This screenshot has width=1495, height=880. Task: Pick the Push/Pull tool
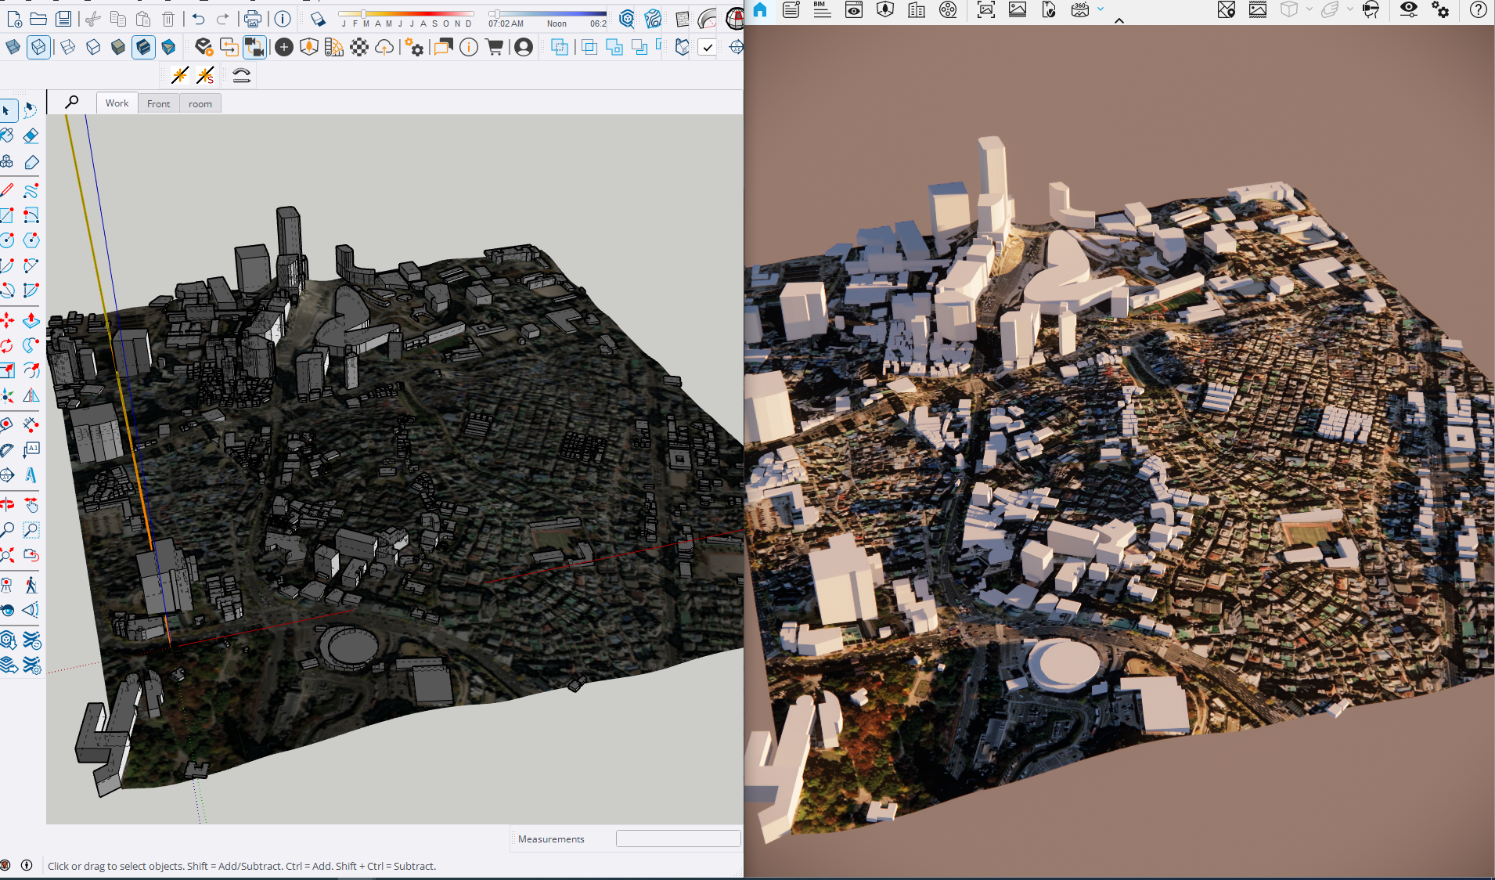tap(31, 321)
